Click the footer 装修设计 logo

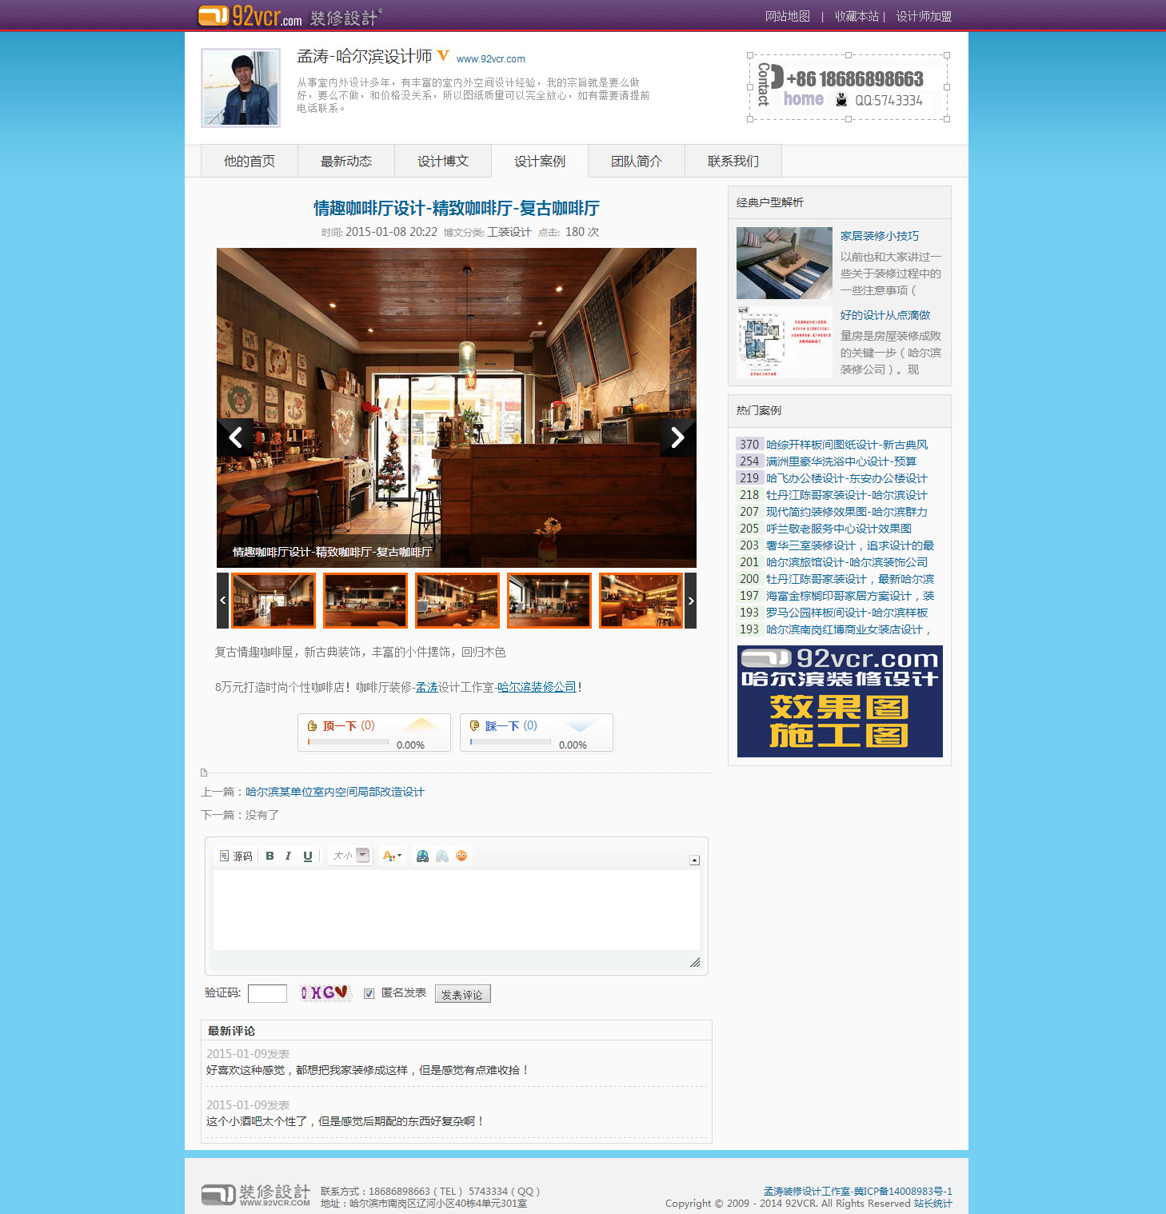(256, 1195)
